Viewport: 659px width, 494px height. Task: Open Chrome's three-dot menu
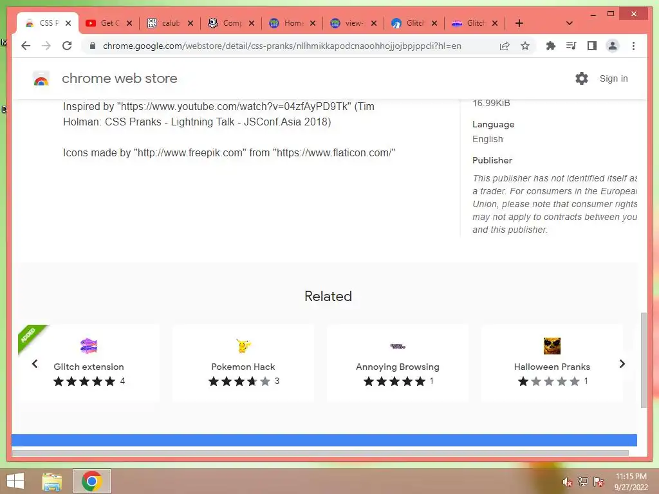633,46
